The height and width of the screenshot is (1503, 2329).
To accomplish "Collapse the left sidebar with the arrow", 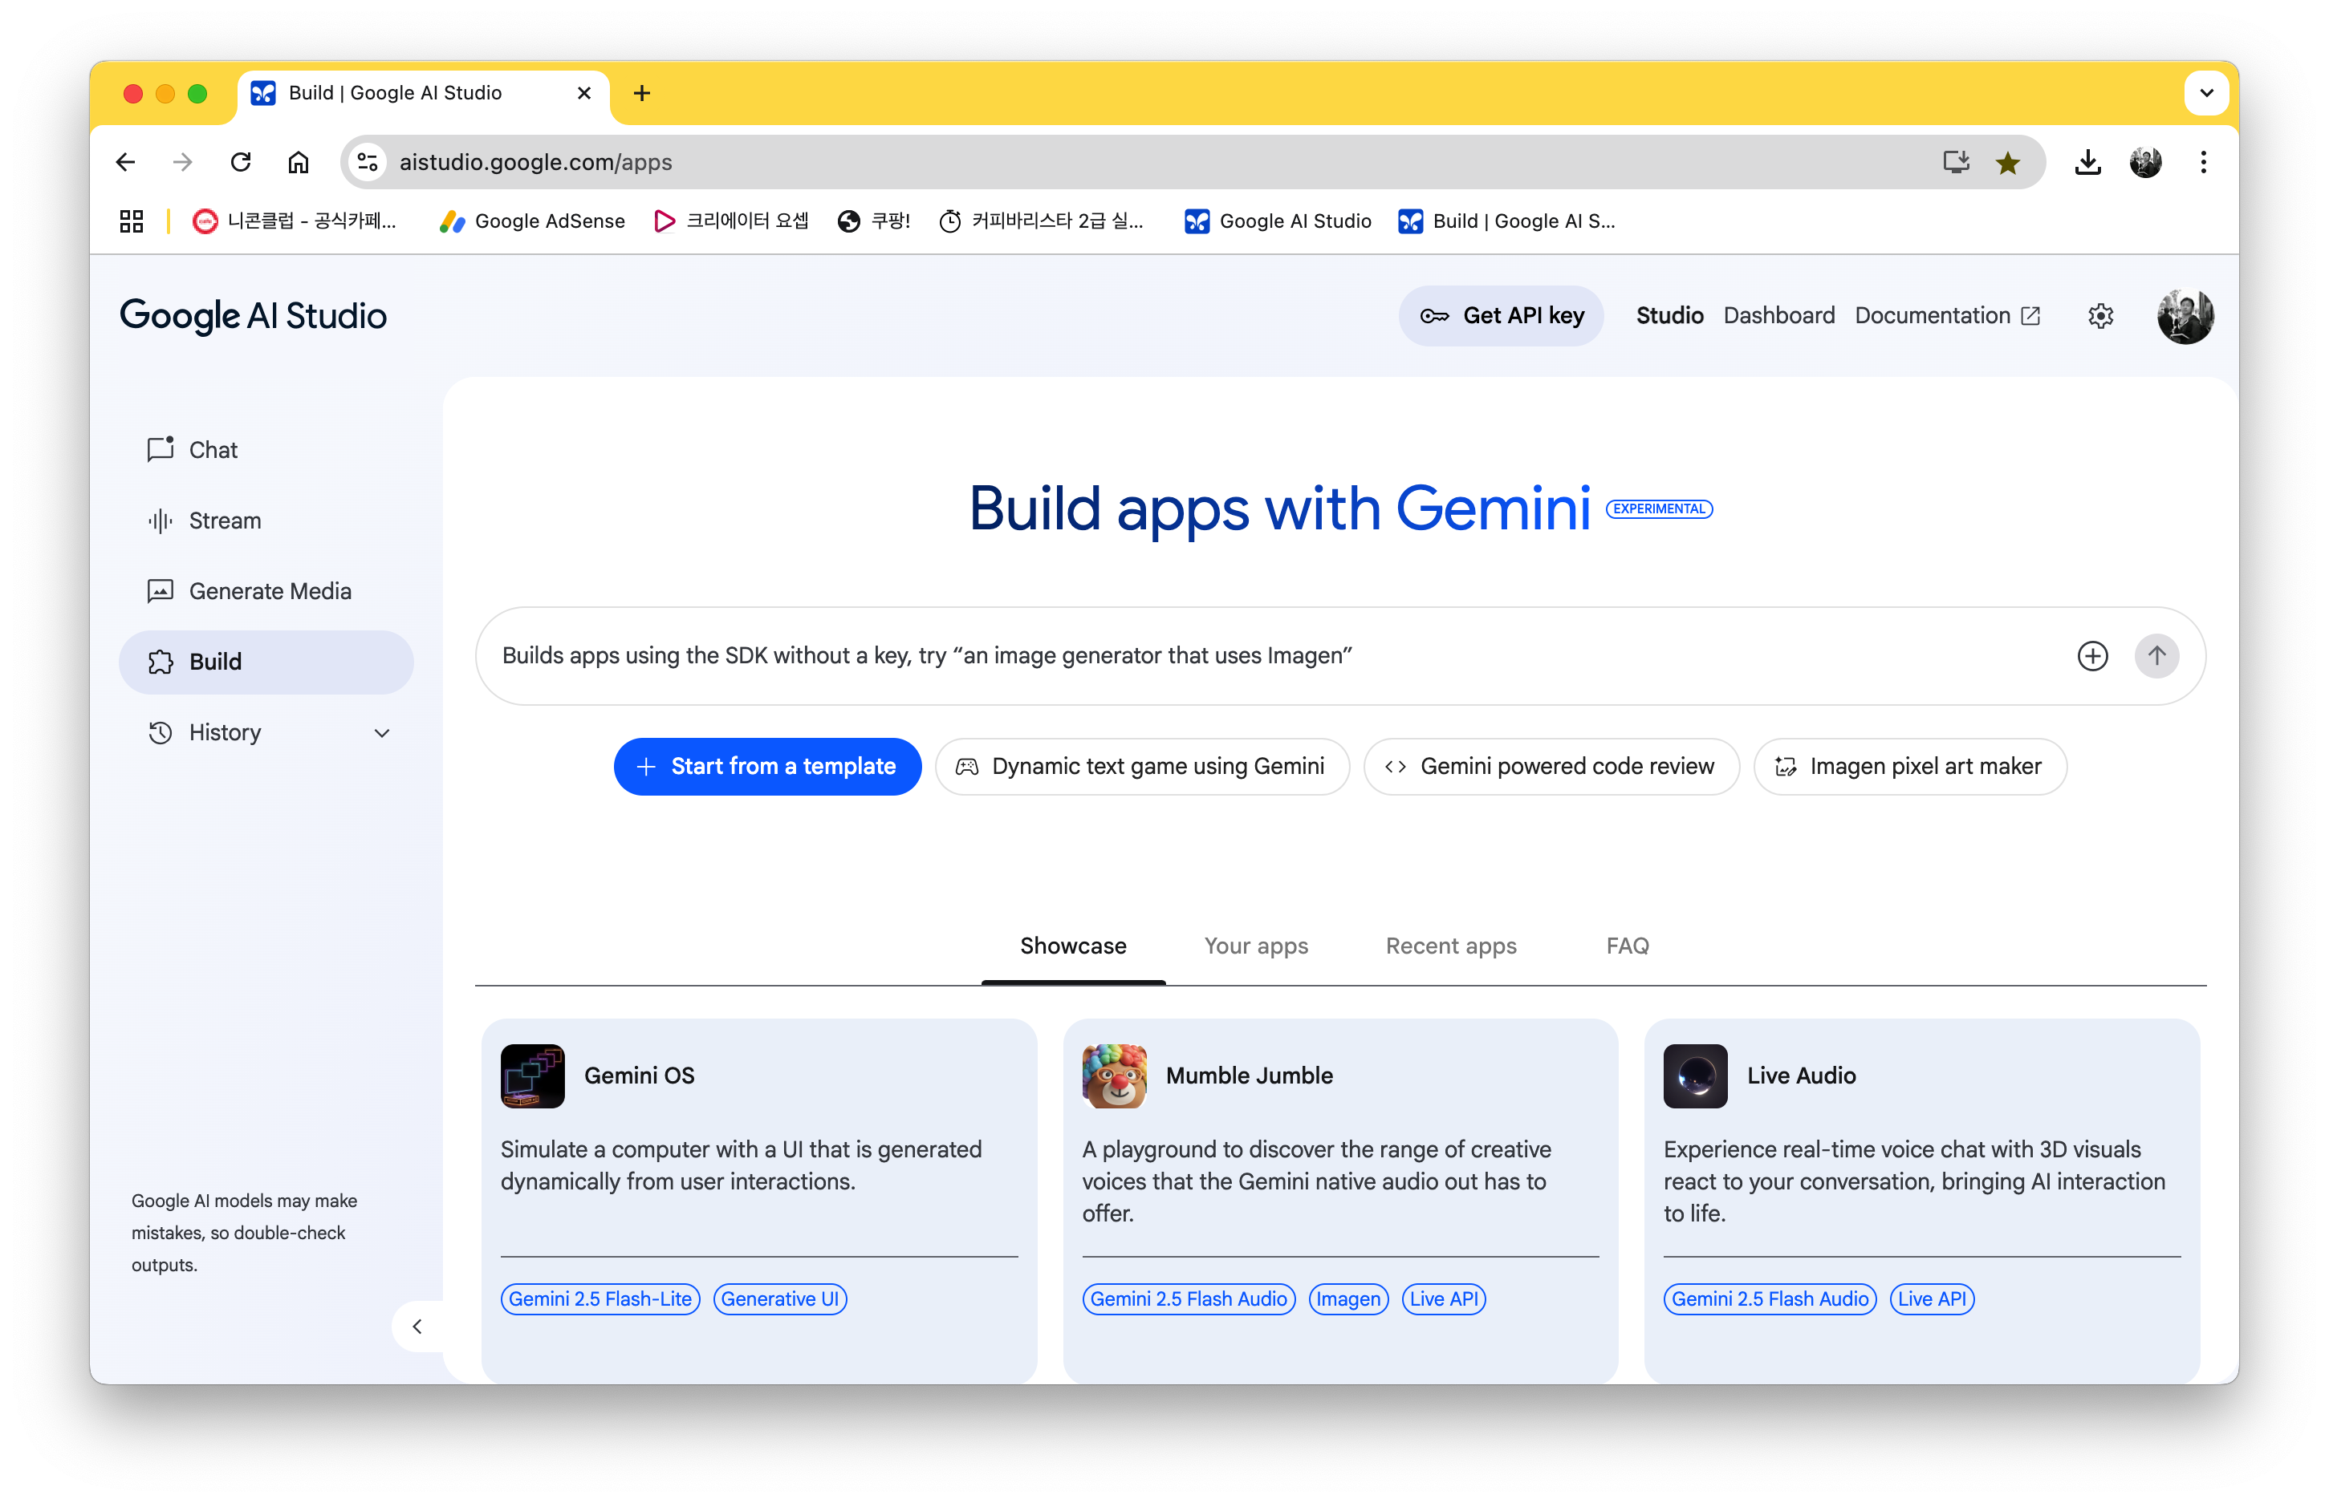I will [417, 1327].
